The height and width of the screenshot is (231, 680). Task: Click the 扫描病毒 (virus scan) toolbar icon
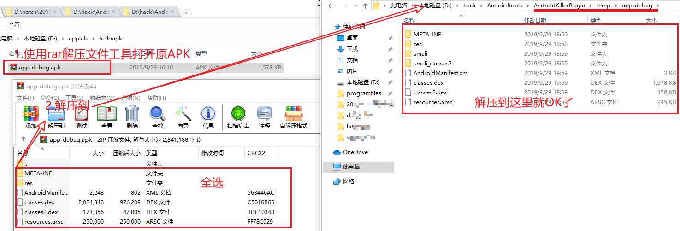(x=238, y=114)
